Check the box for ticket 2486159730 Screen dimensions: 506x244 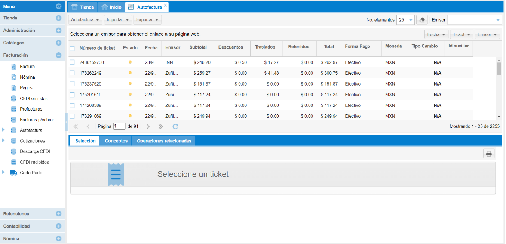pyautogui.click(x=72, y=62)
